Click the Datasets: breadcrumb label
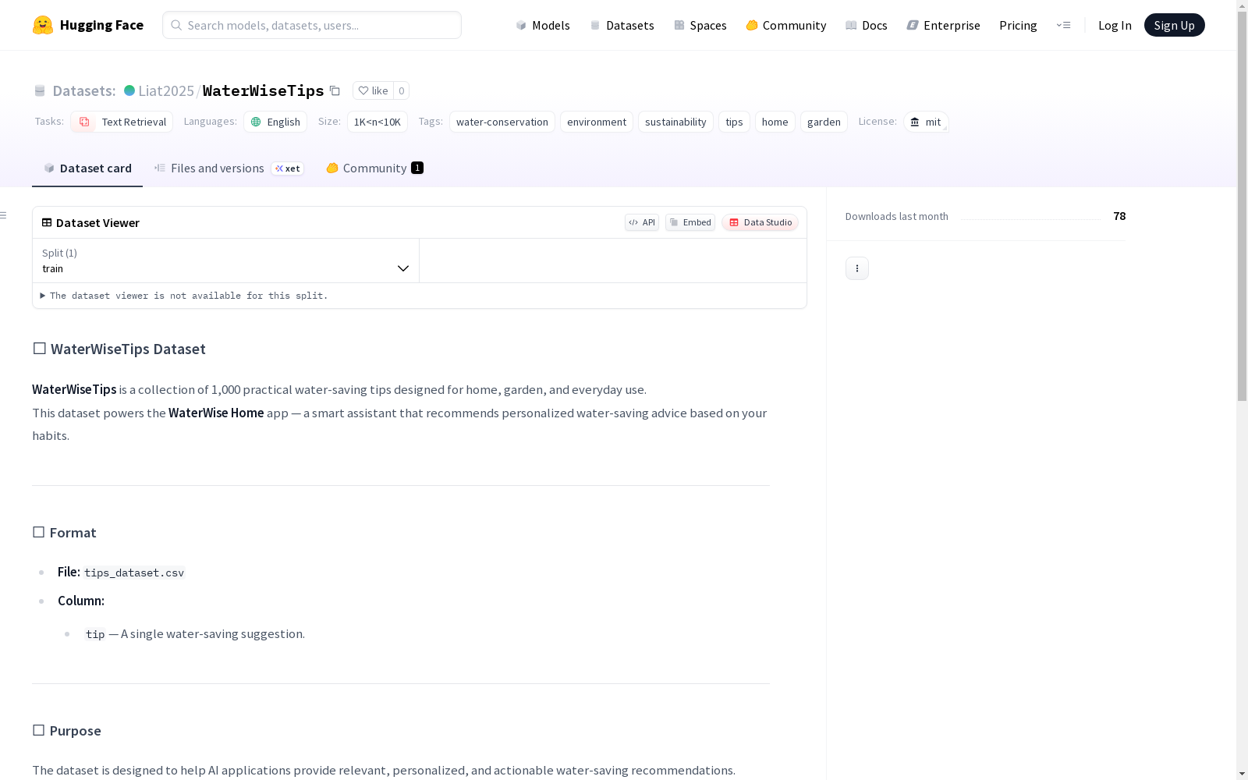This screenshot has width=1248, height=780. (84, 90)
